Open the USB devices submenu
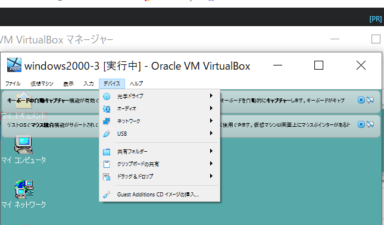384x225 pixels. tap(160, 133)
